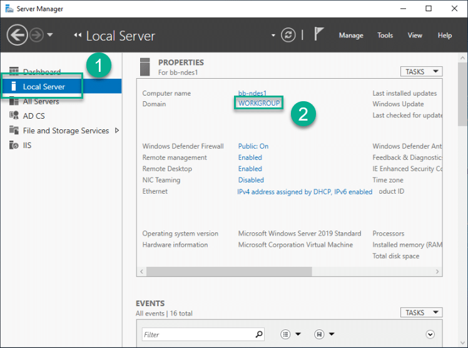The height and width of the screenshot is (348, 468).
Task: Go back with the left arrow button
Action: [17, 35]
